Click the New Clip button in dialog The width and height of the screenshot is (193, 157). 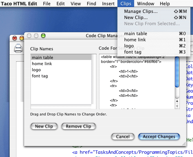click(x=44, y=126)
